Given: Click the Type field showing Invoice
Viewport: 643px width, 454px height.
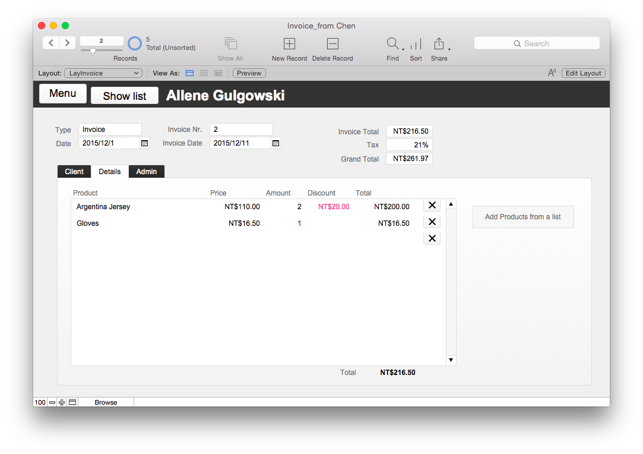Looking at the screenshot, I should 110,130.
